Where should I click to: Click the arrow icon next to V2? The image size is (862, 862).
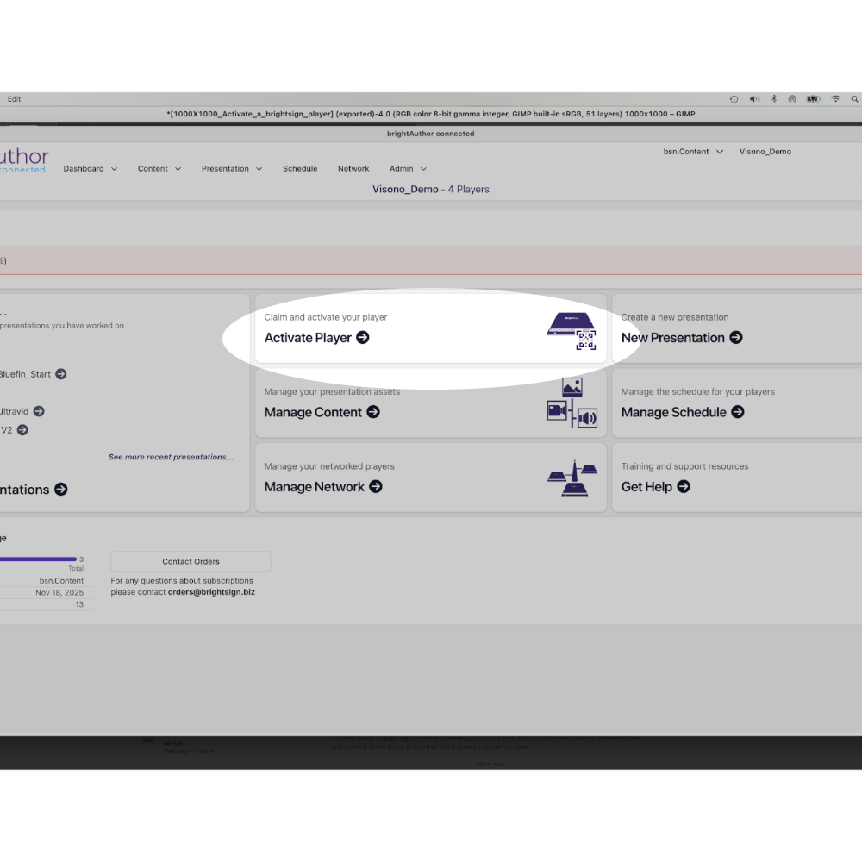[22, 430]
